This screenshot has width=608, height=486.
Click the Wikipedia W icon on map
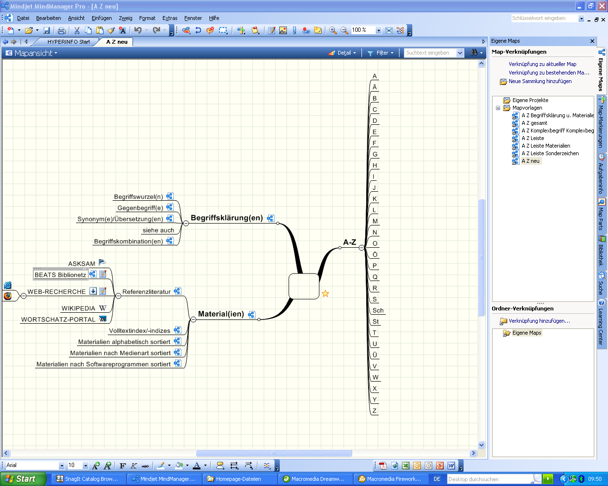point(103,308)
